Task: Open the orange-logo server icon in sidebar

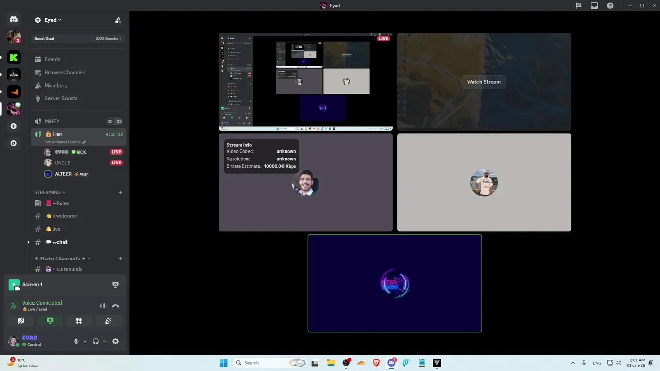Action: (13, 92)
